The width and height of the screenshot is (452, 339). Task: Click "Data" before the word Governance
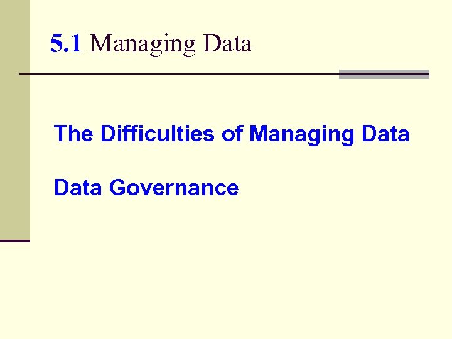coord(78,188)
